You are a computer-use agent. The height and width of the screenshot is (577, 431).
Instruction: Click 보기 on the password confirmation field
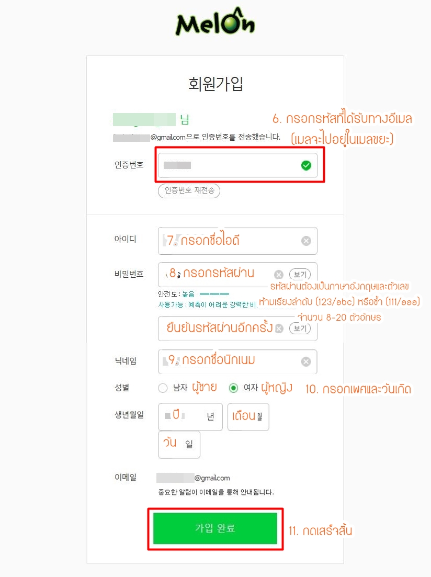coord(301,329)
